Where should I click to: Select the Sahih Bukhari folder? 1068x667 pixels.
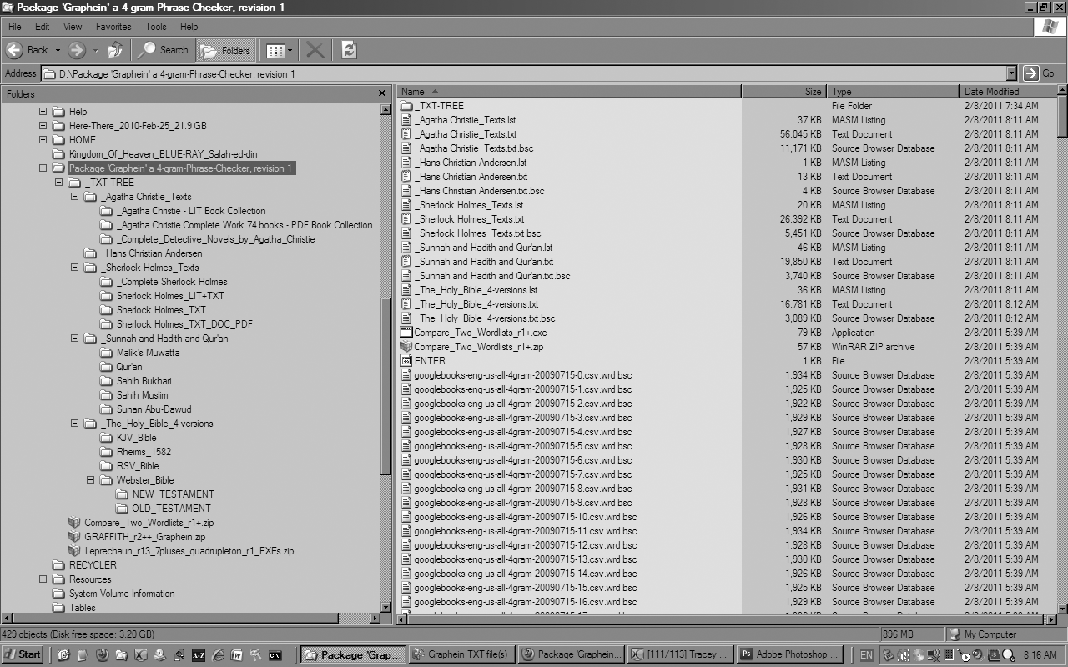pos(144,380)
